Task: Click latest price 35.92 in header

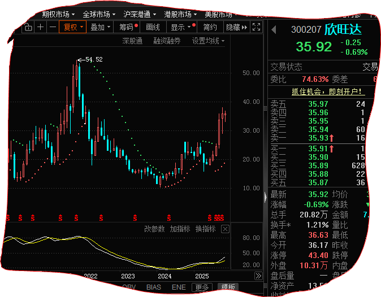Action: pos(314,47)
